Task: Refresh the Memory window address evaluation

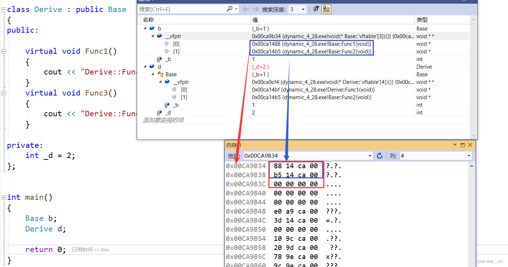Action: 380,155
